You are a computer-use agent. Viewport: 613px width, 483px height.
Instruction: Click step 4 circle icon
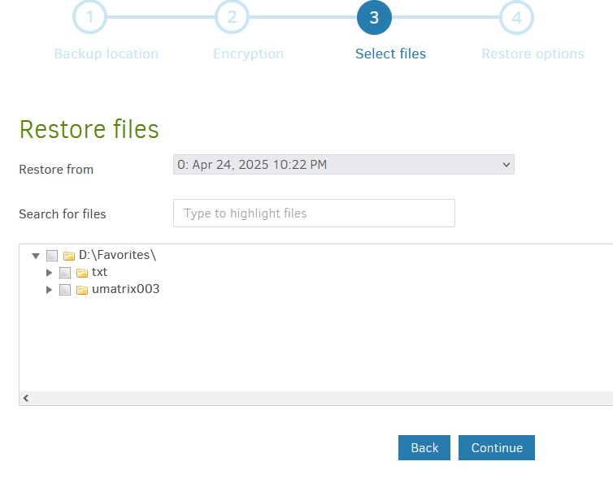(516, 18)
